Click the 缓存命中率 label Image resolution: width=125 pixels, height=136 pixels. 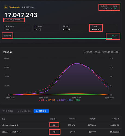coord(8,36)
